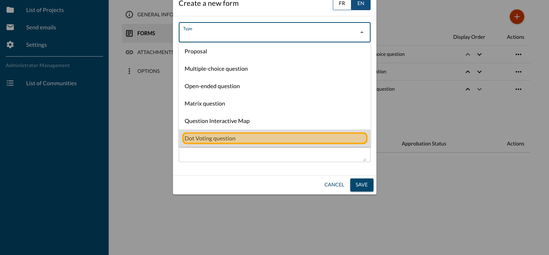Select the Proposal form type
The width and height of the screenshot is (549, 255).
196,51
